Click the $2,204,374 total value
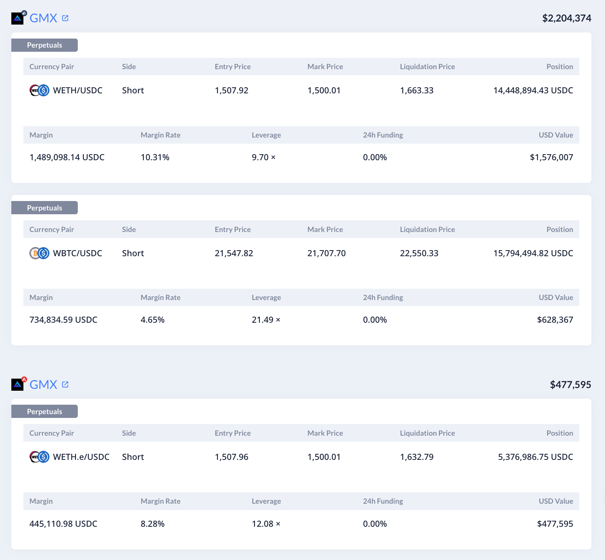Viewport: 605px width, 560px height. click(566, 18)
